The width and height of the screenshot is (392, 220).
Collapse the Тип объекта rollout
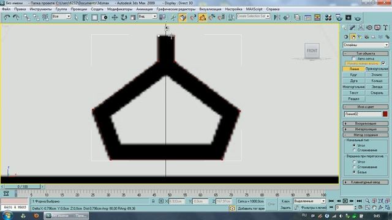click(x=366, y=54)
